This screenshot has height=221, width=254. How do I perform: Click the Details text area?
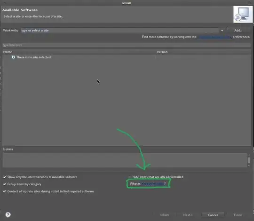[125, 160]
